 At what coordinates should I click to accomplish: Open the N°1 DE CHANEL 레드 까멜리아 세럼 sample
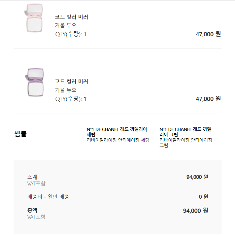pos(117,132)
